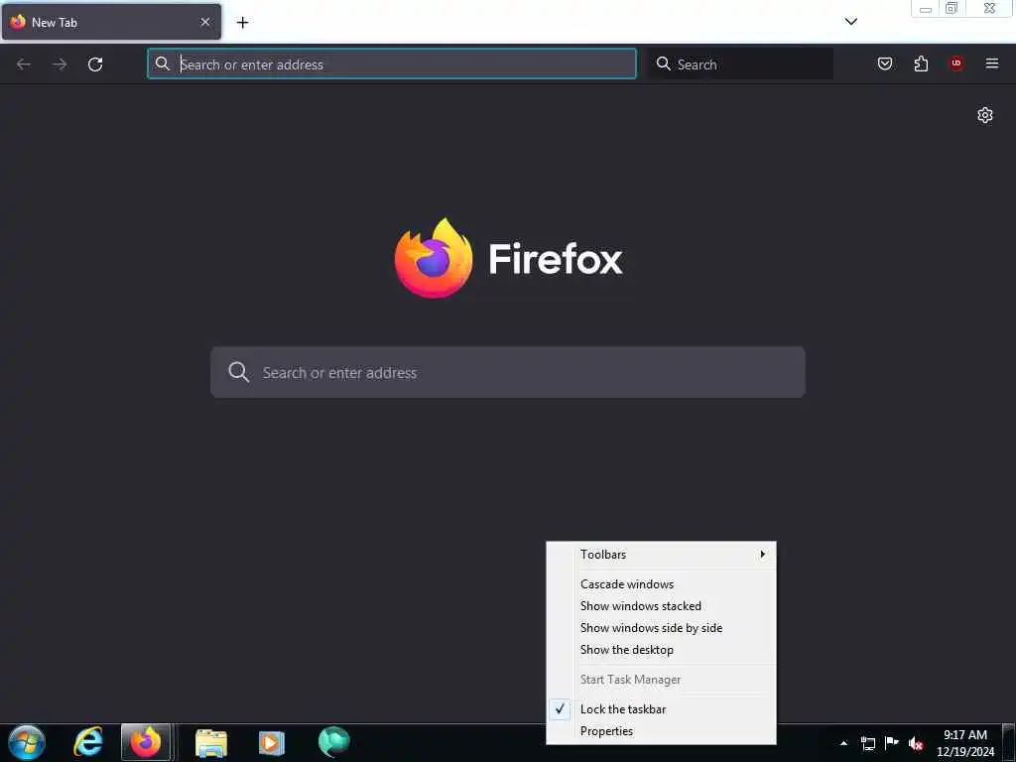Choose Cascade windows
This screenshot has width=1016, height=762.
click(x=662, y=584)
